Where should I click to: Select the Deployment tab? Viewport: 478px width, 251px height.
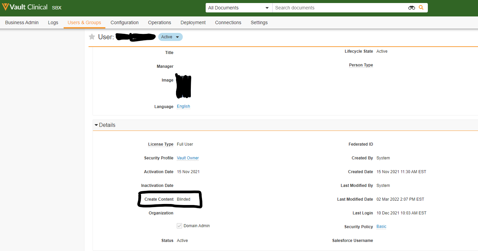(193, 22)
